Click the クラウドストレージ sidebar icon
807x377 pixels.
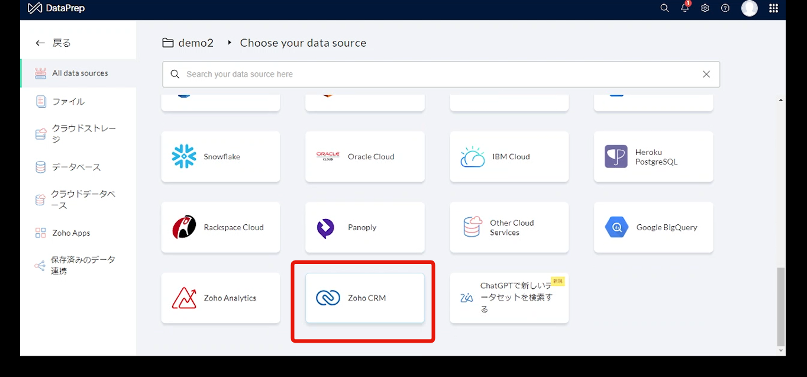(x=41, y=134)
